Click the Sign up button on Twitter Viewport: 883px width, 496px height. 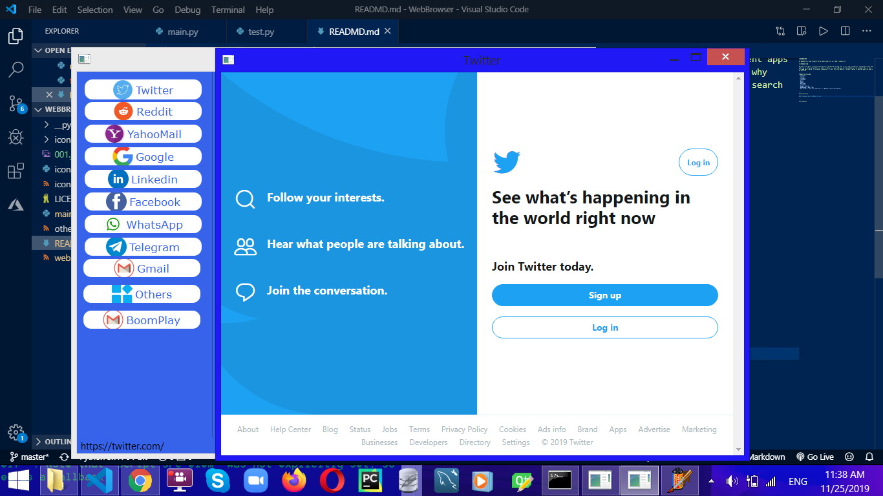tap(604, 295)
